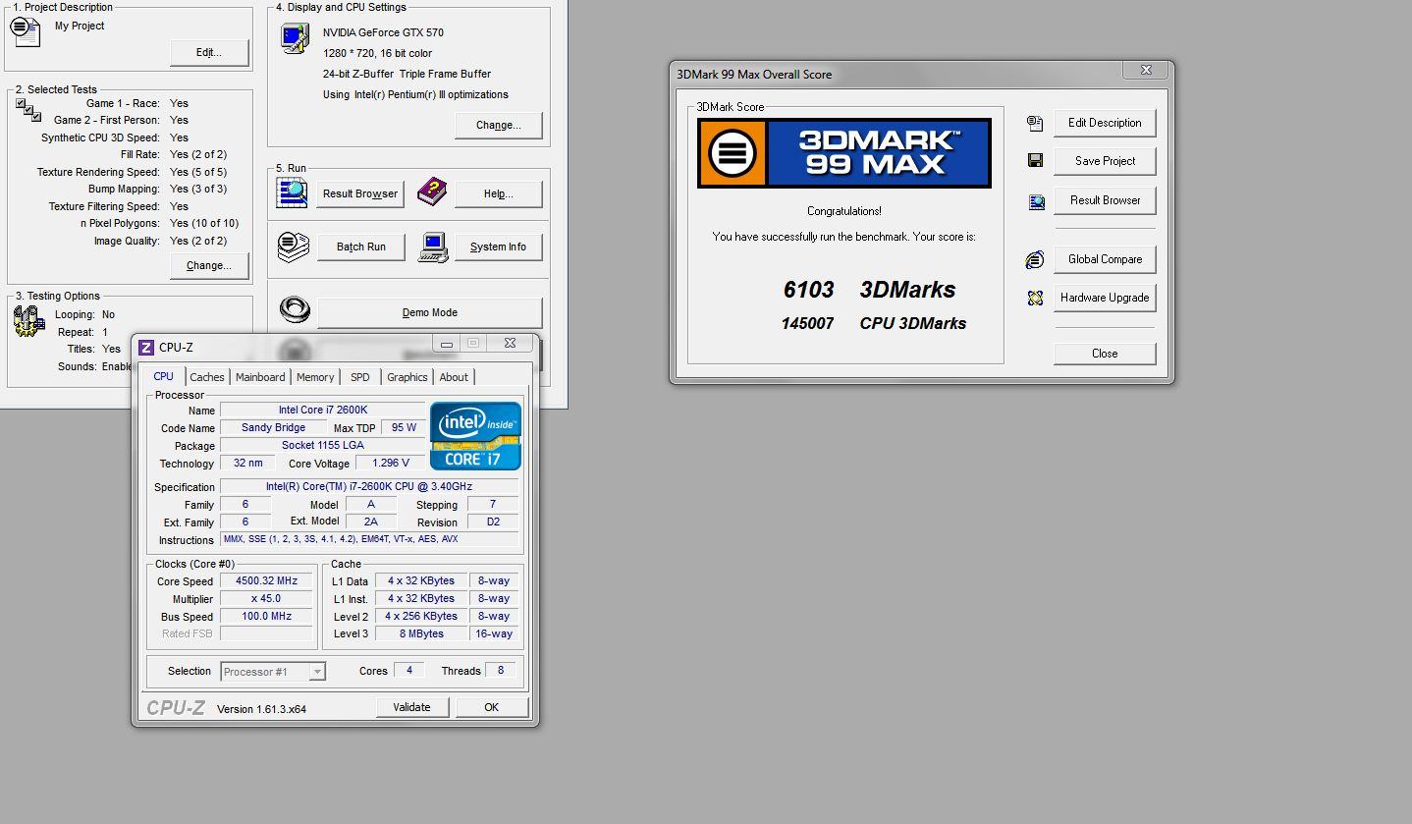This screenshot has width=1412, height=824.
Task: Click the Code Name Sandy Bridge field
Action: coord(273,427)
